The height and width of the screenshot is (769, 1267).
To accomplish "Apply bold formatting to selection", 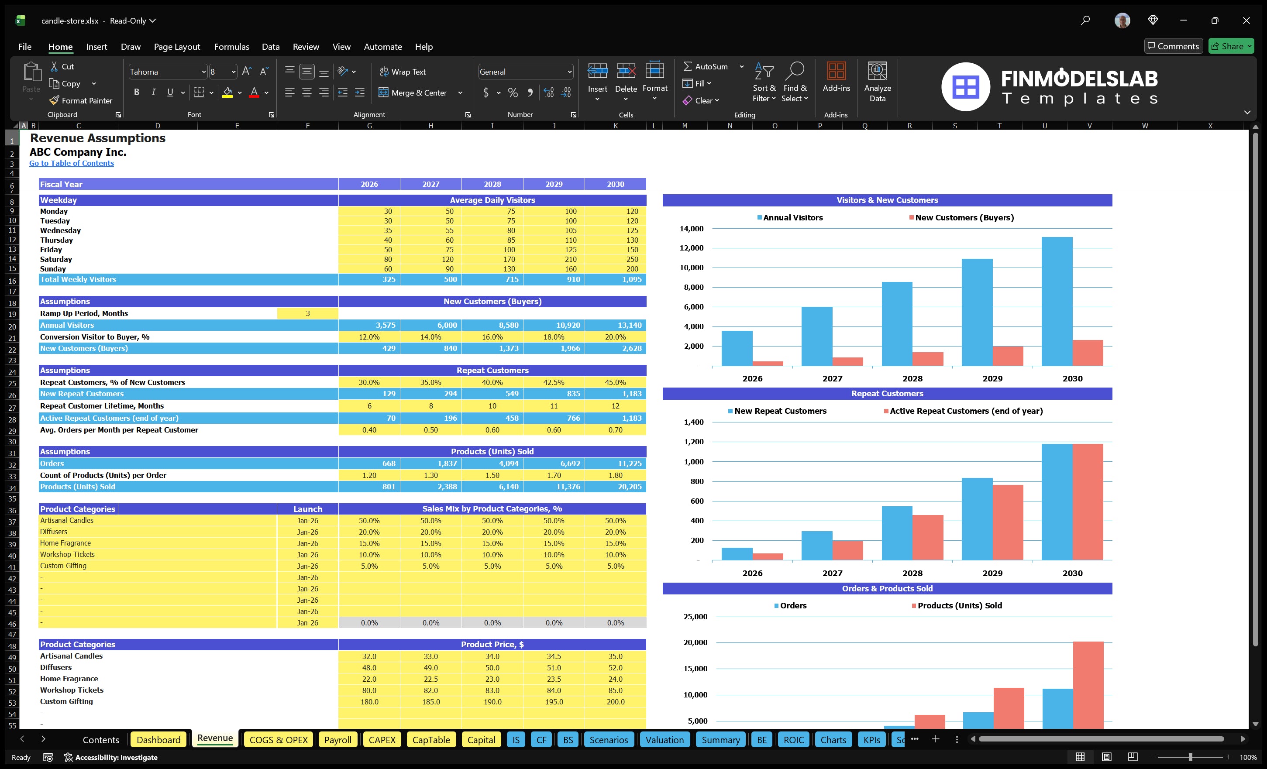I will click(136, 92).
